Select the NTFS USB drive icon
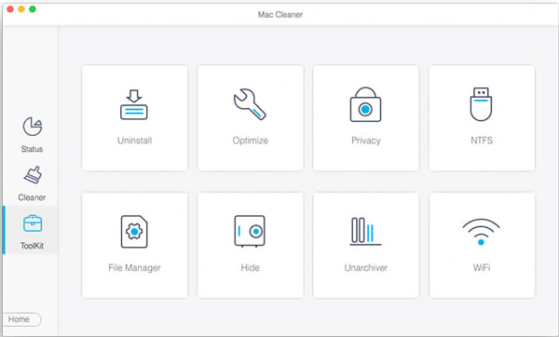This screenshot has height=337, width=559. (481, 104)
